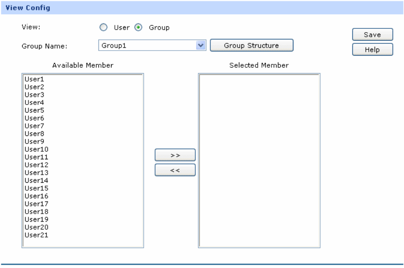This screenshot has width=404, height=268.
Task: Select User10 from available members
Action: (x=36, y=149)
